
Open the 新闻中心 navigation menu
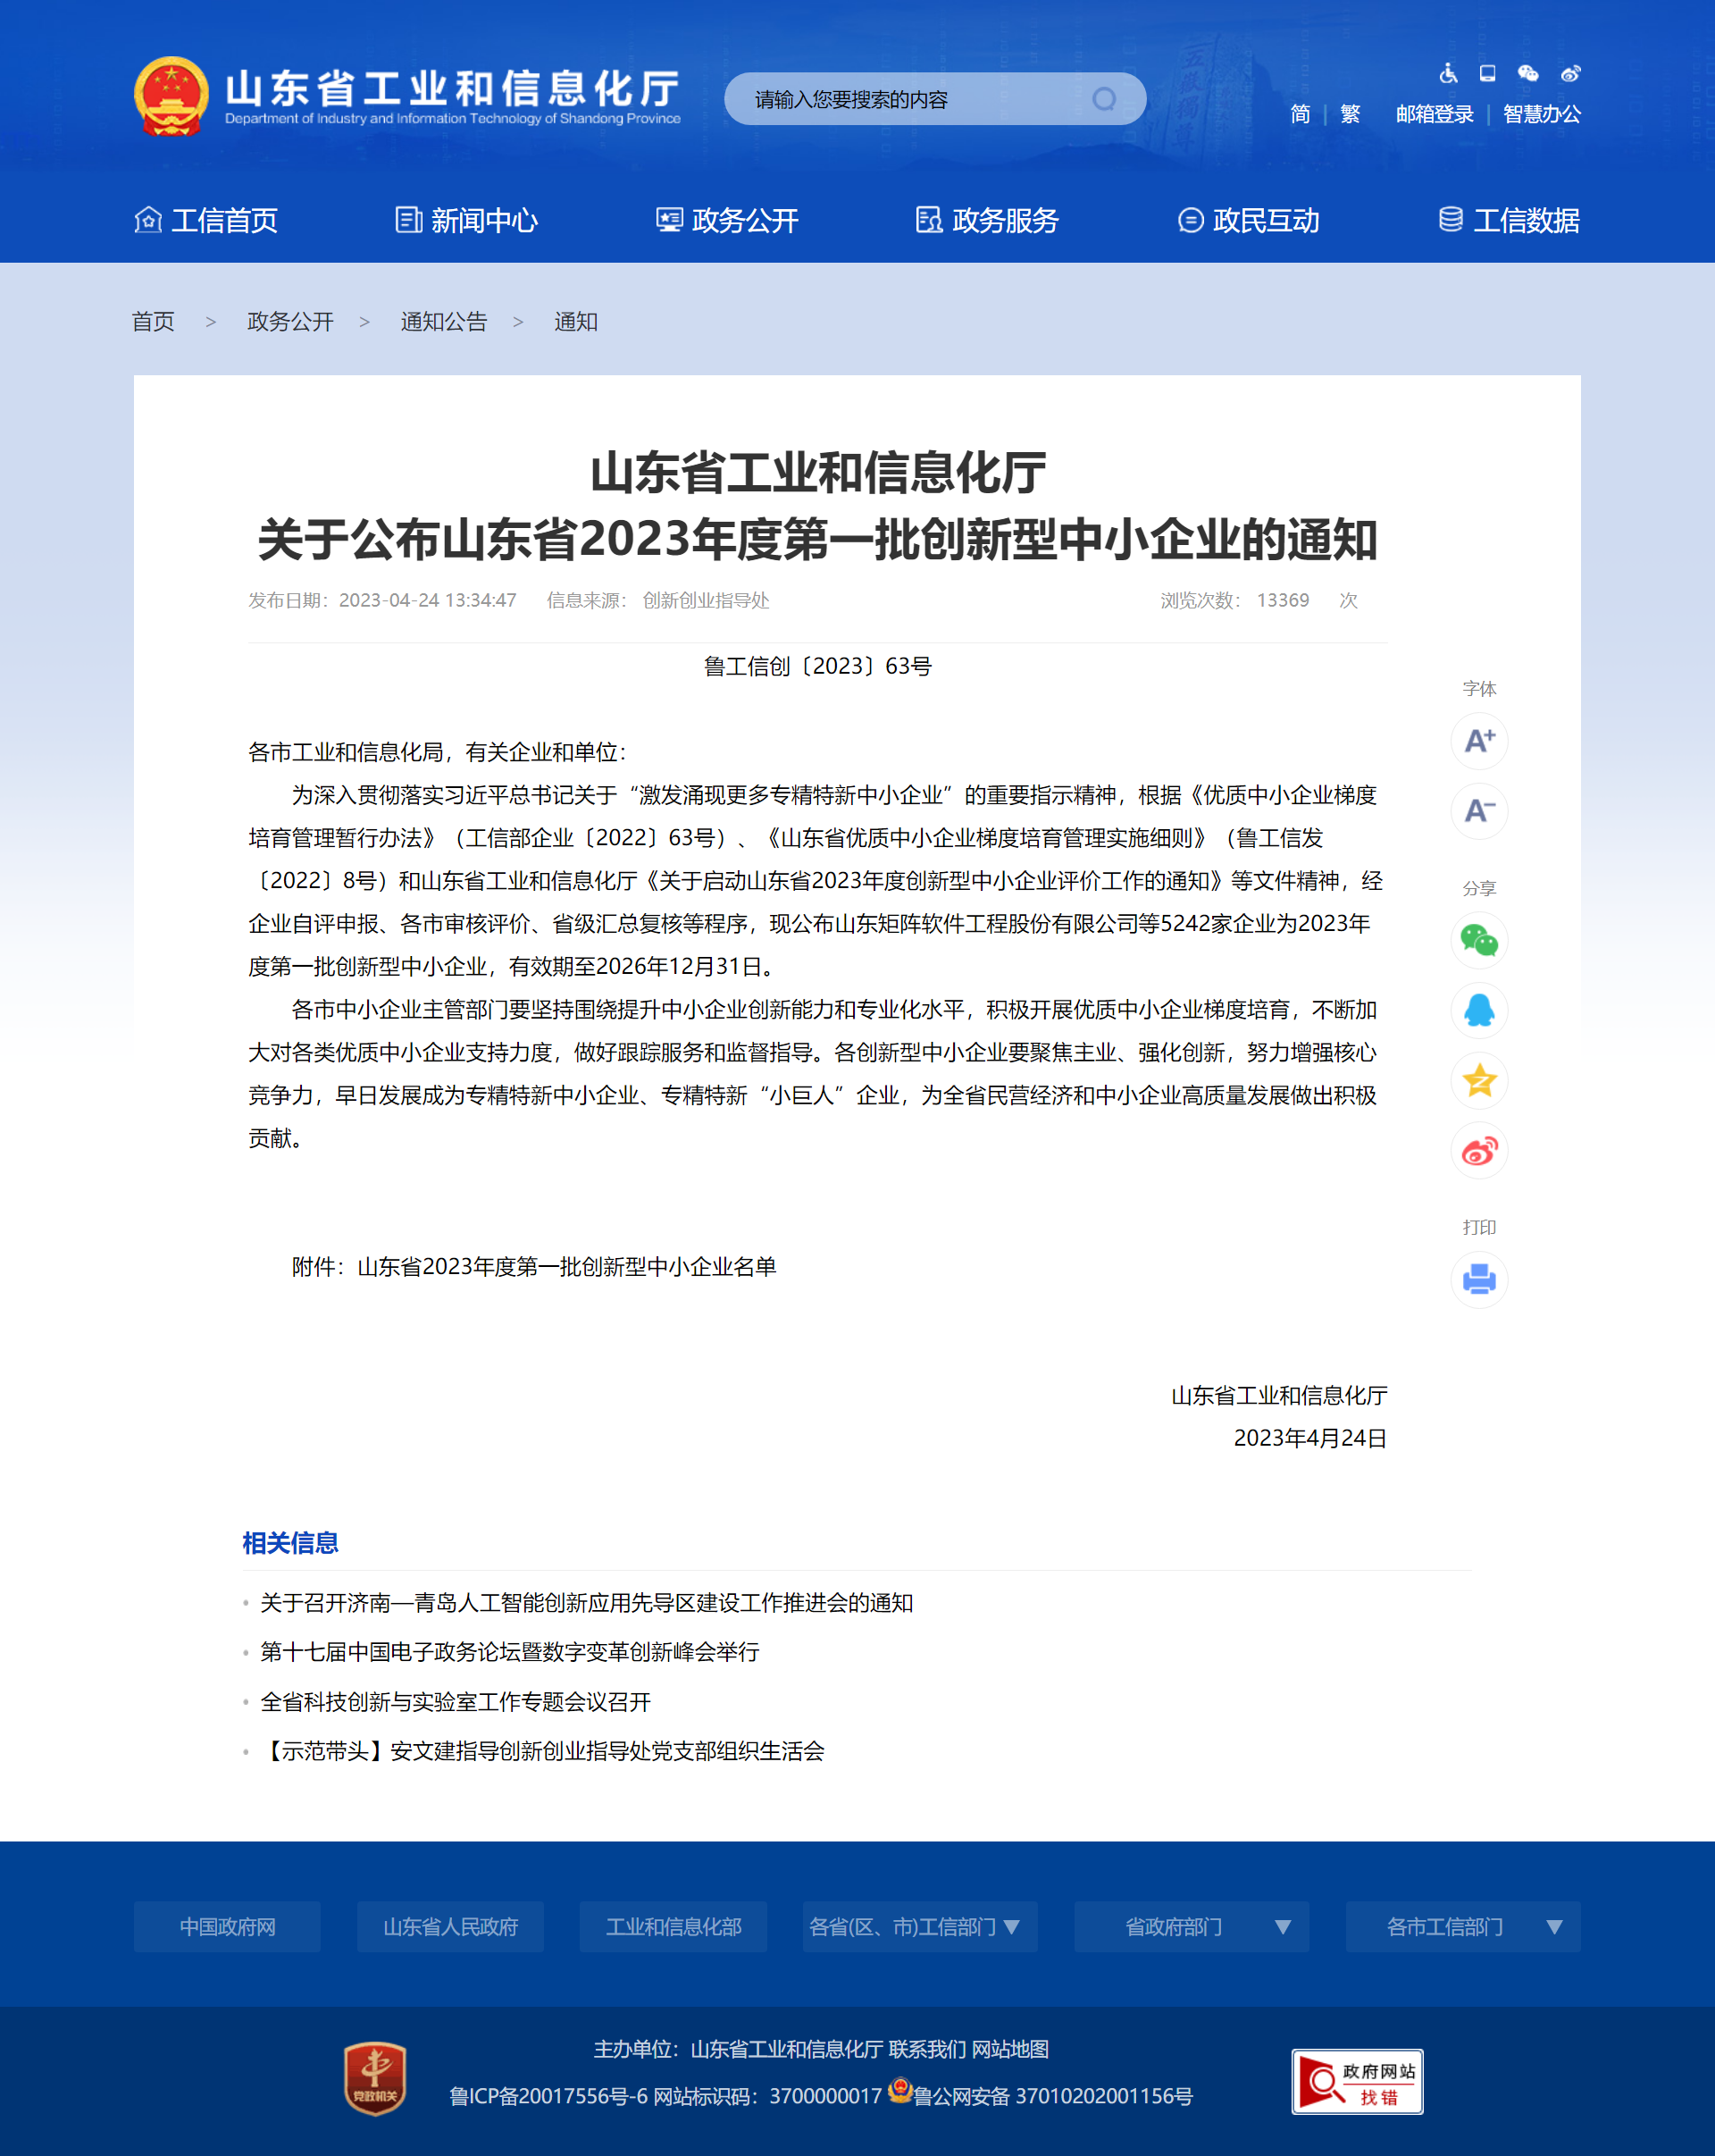coord(485,221)
